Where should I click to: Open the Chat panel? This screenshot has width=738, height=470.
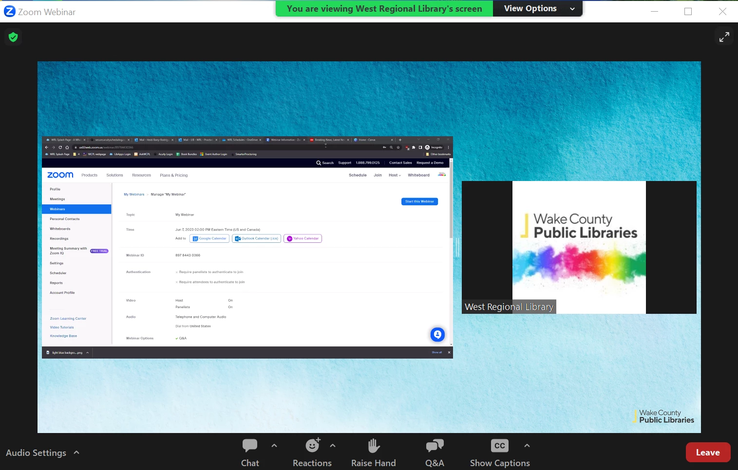[x=250, y=452]
